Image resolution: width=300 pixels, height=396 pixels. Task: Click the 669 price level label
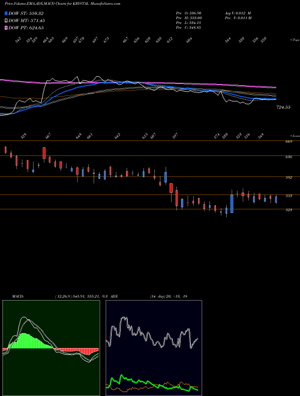[x=289, y=142]
